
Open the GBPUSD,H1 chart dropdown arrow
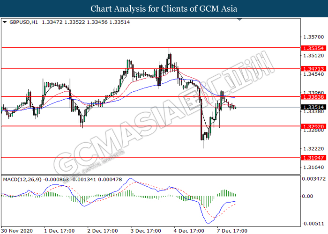pyautogui.click(x=5, y=22)
